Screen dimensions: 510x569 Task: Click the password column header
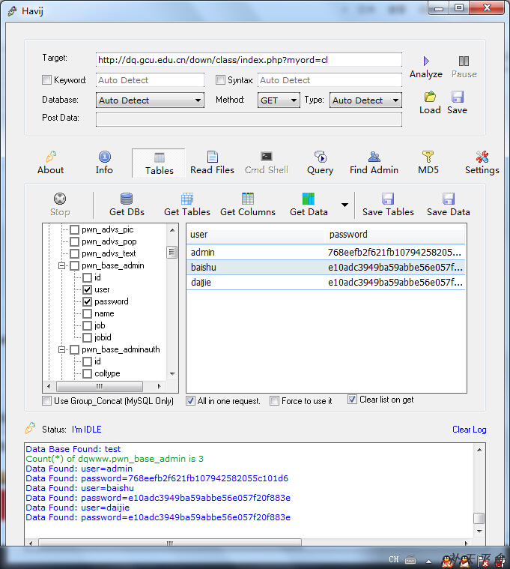tap(395, 235)
